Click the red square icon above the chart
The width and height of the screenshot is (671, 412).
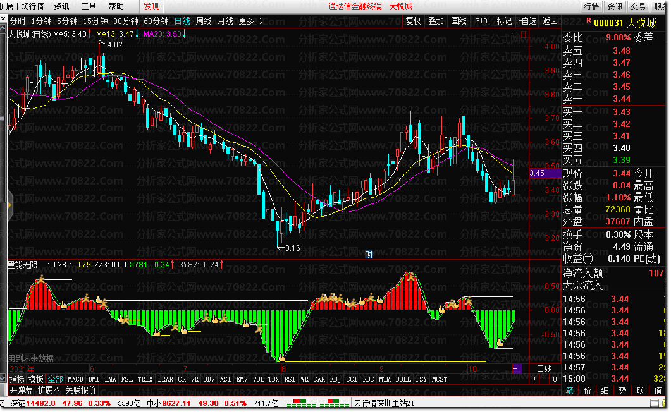point(524,34)
